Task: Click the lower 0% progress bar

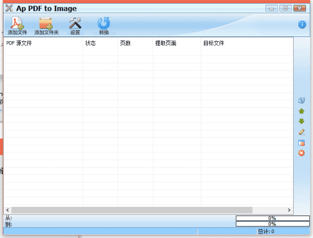Action: [x=272, y=224]
